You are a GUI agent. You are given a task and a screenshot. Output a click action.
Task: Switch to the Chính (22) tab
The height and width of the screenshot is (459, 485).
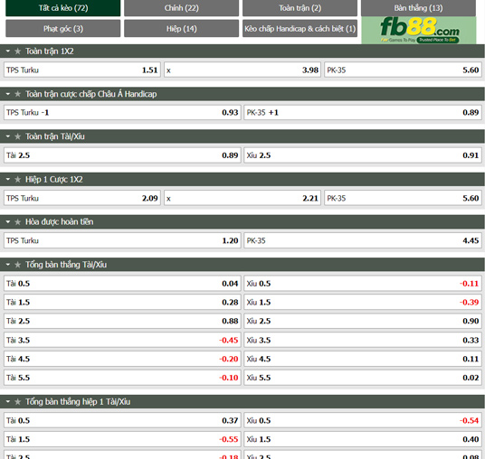[x=182, y=8]
